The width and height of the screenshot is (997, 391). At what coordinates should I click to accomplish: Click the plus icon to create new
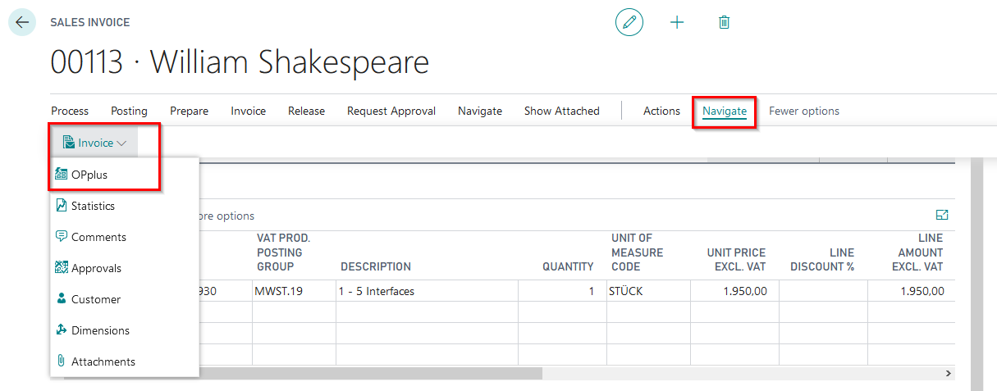tap(677, 23)
